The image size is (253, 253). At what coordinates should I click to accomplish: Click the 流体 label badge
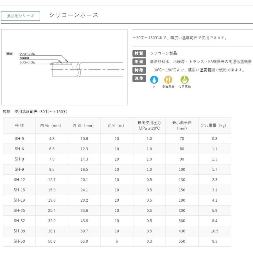[139, 78]
